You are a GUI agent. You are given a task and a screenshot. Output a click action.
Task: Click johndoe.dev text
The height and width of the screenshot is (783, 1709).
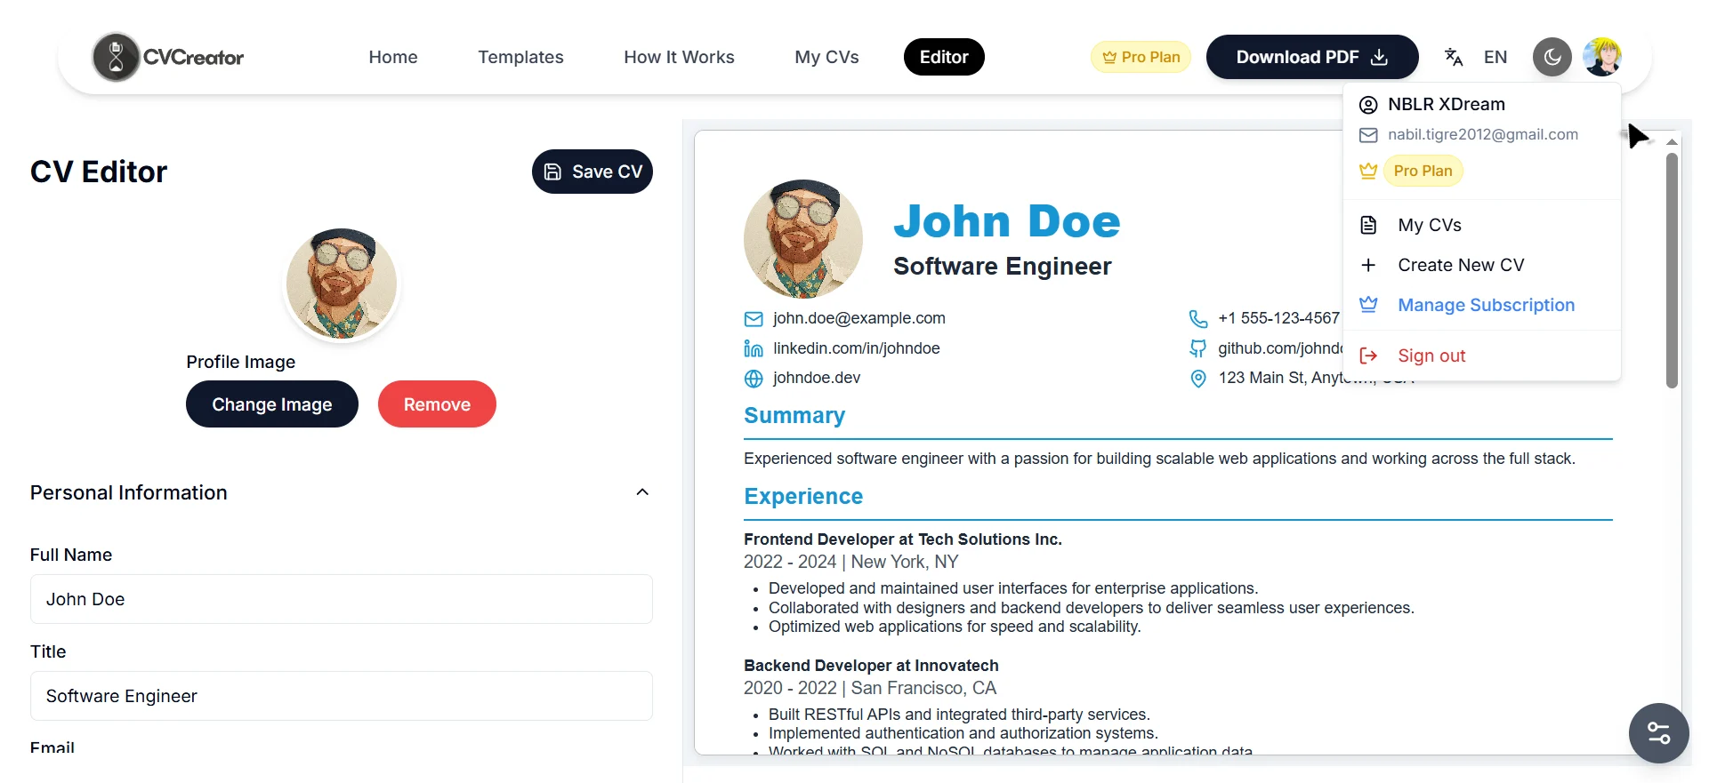(817, 378)
